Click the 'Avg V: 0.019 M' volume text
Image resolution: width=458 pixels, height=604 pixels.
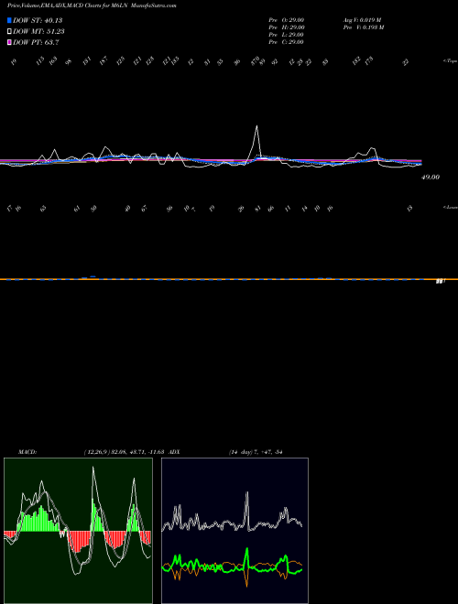[x=362, y=20]
